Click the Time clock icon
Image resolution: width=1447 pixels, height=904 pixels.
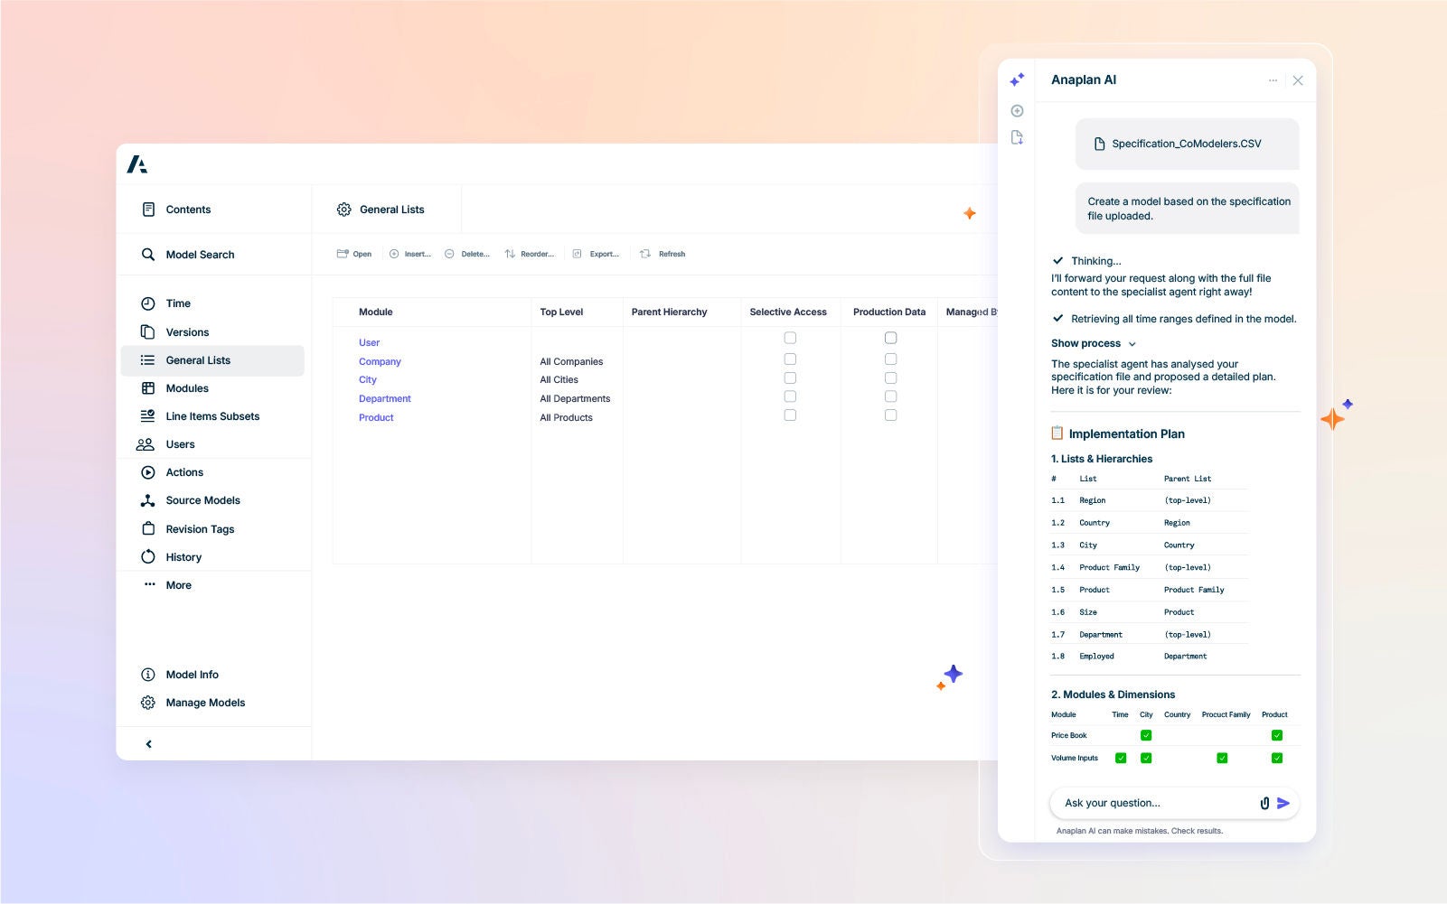(148, 303)
